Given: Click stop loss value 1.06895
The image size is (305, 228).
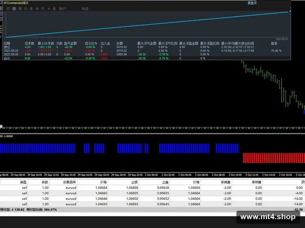Looking at the screenshot, I should pyautogui.click(x=132, y=204).
